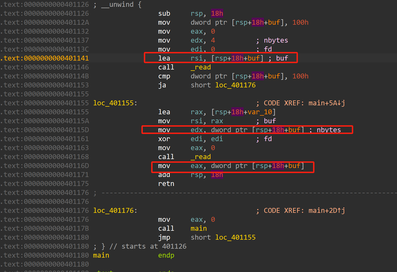Click the '} // starts at 401126' comment
Image resolution: width=397 pixels, height=272 pixels.
140,246
